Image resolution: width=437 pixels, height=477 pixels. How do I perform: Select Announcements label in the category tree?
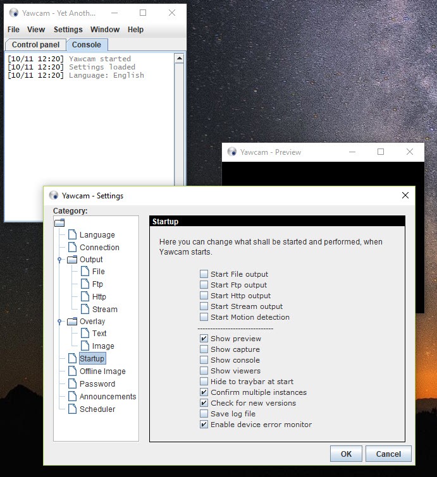click(x=108, y=396)
